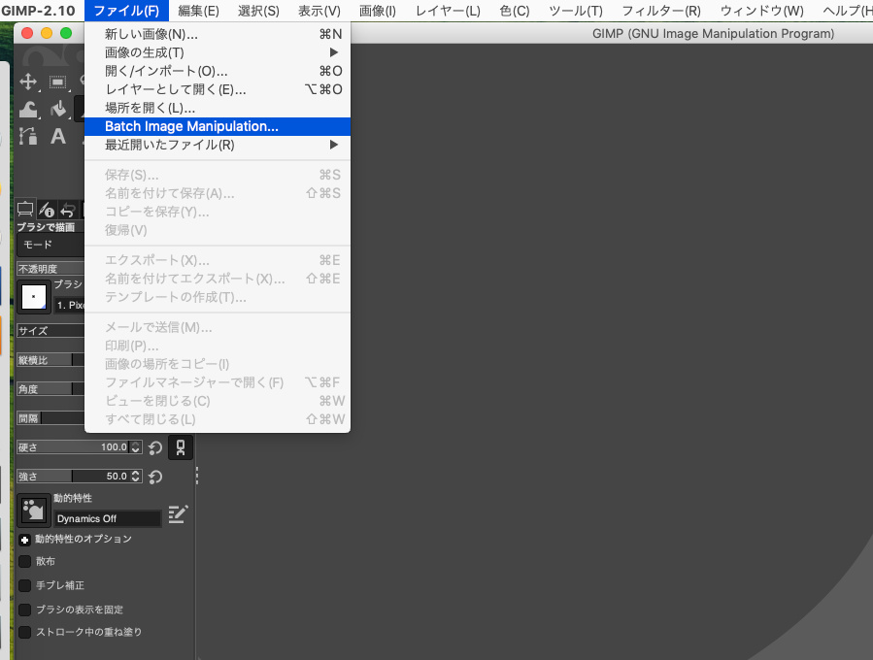Click the Dynamics Off name field
This screenshot has width=873, height=660.
coord(107,518)
